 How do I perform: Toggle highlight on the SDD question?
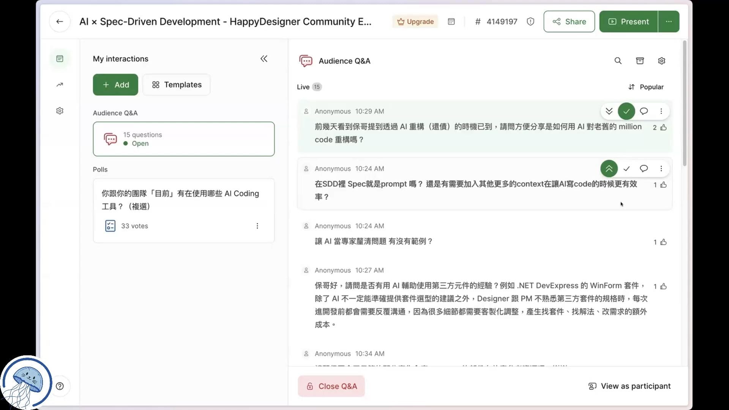tap(609, 169)
